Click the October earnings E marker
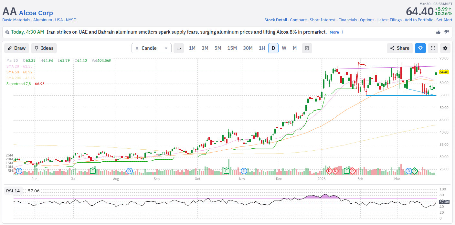Screen dimensions: 455x225 [226, 171]
